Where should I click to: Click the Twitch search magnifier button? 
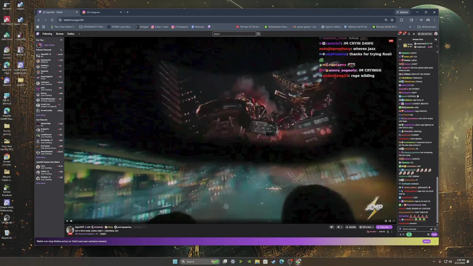[258, 34]
